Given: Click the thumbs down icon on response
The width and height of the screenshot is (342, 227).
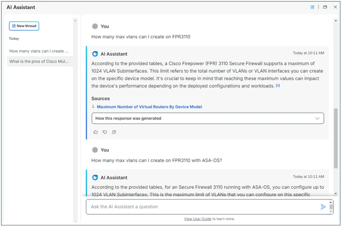Looking at the screenshot, I should pos(105,132).
